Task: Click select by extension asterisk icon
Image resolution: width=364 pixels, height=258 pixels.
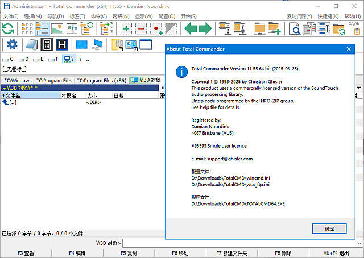Action: click(x=156, y=29)
